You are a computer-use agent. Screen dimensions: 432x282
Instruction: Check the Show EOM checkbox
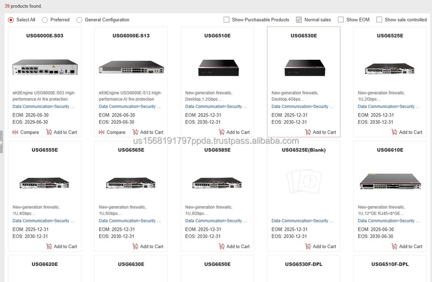341,20
